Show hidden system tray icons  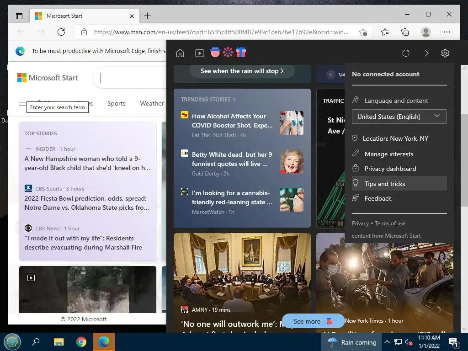point(387,342)
